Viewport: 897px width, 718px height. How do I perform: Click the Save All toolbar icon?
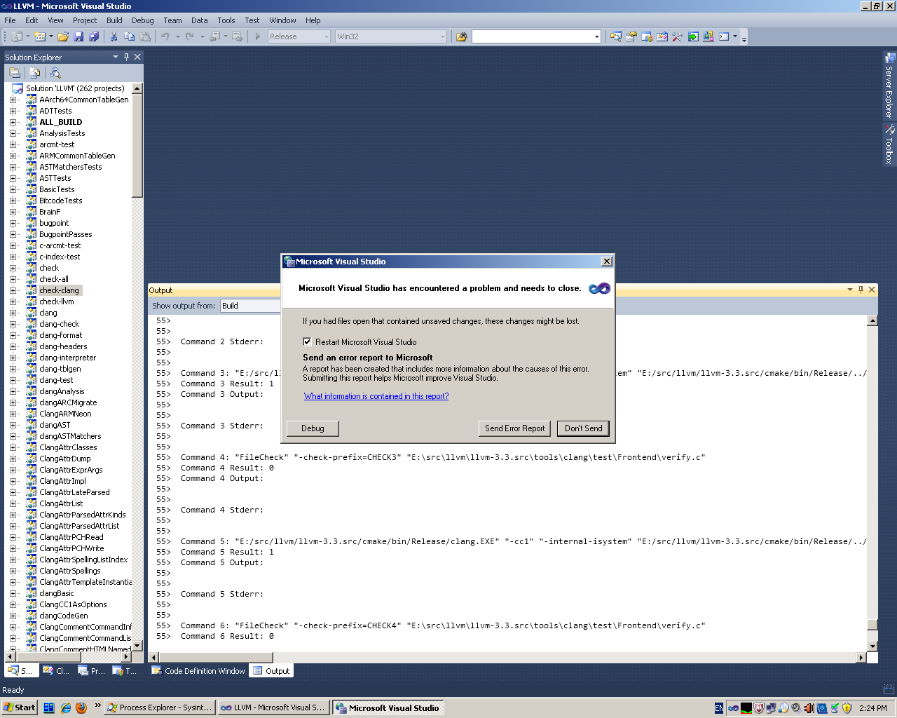(94, 36)
